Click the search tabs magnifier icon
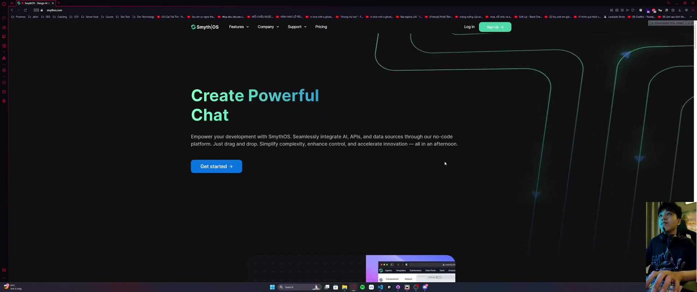 tap(668, 3)
